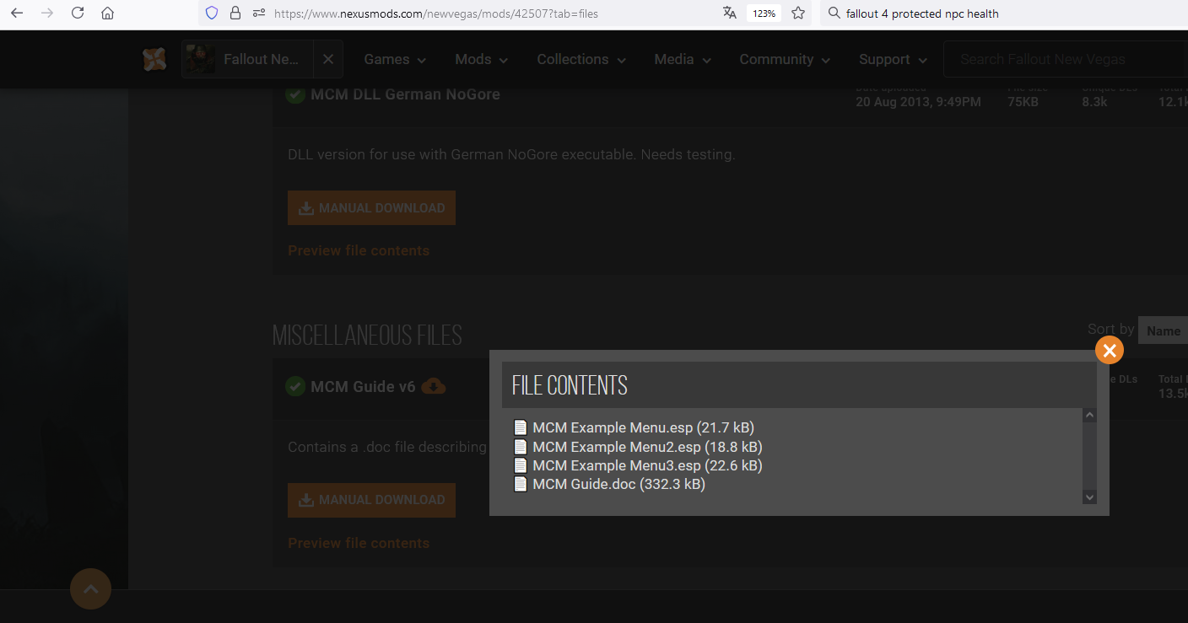
Task: Remove the Fallout New Vegas game filter
Action: click(x=328, y=59)
